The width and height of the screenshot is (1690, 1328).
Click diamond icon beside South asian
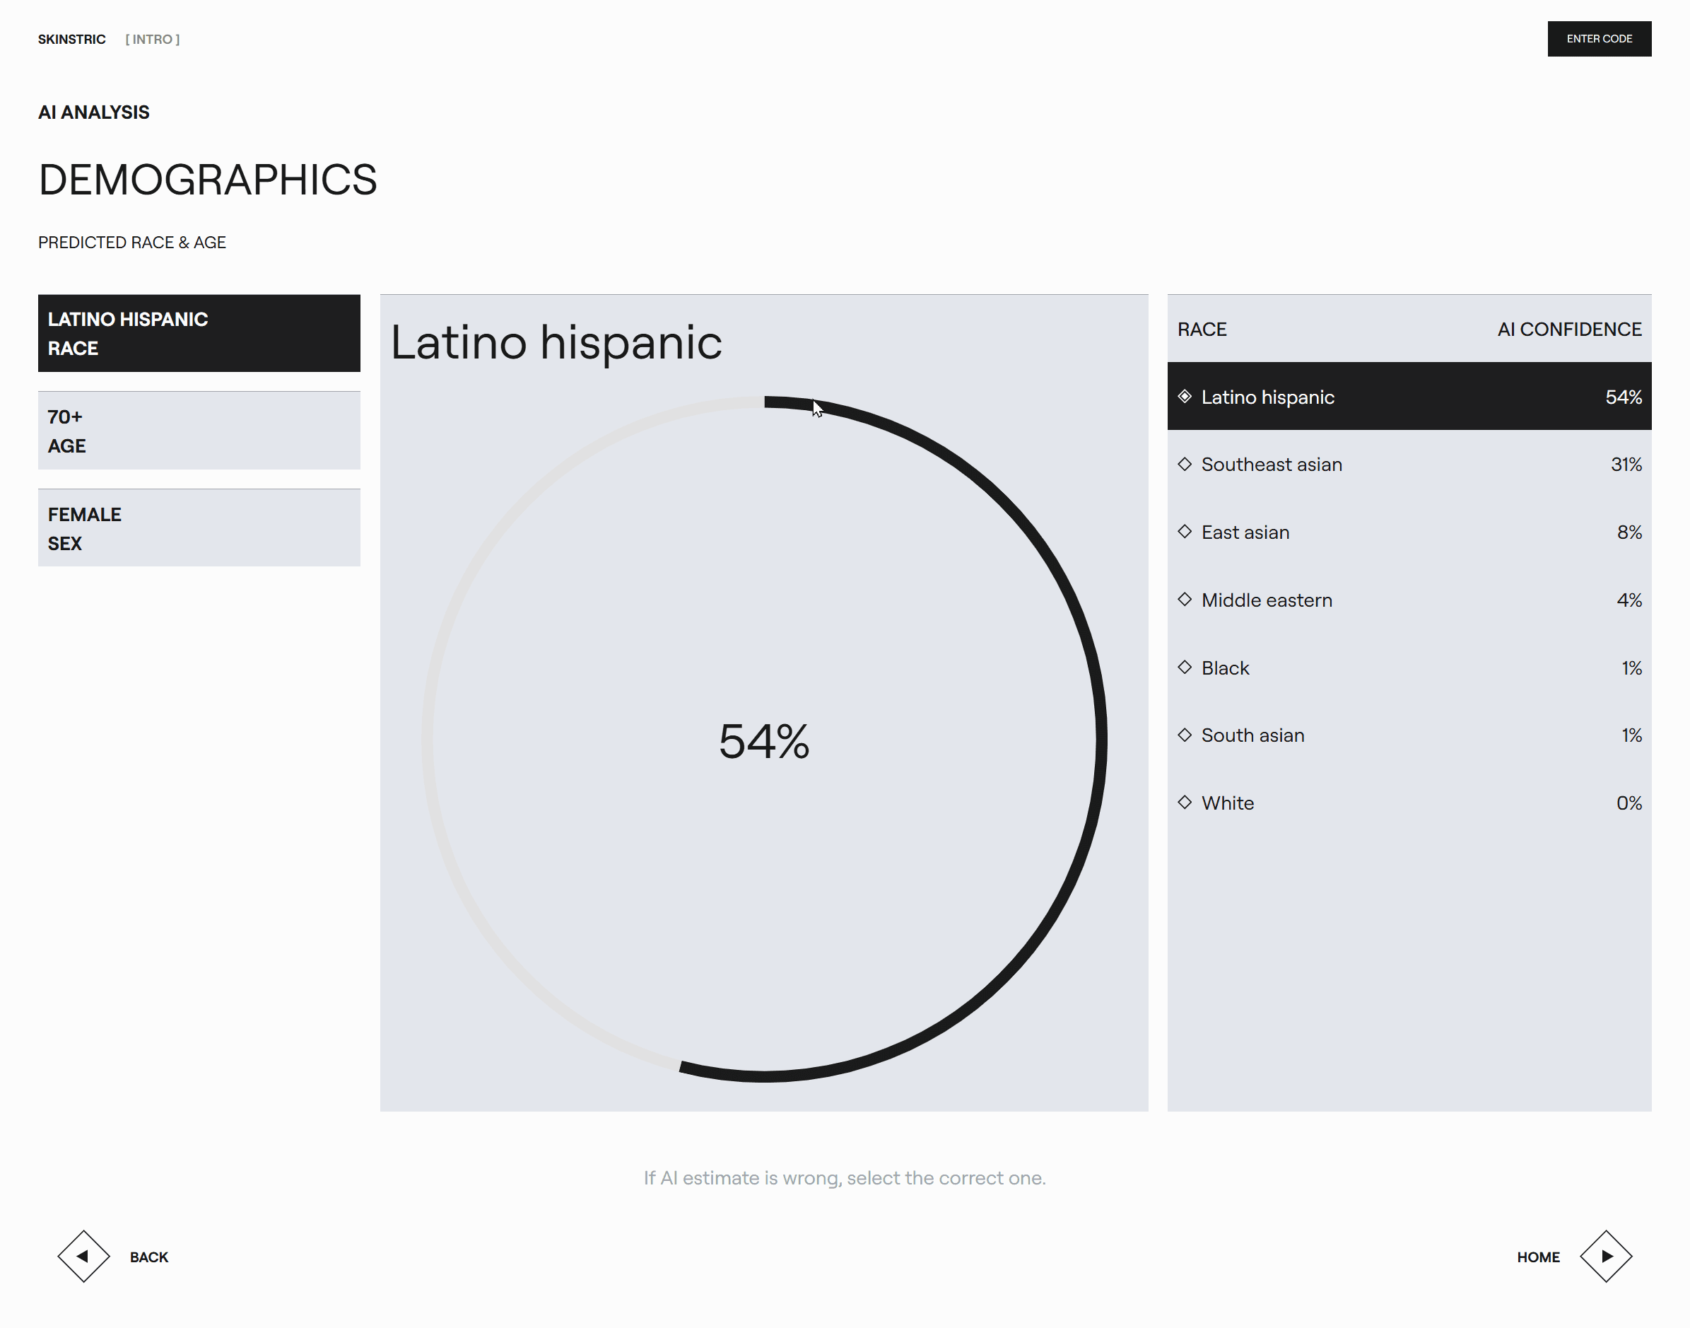[x=1185, y=735]
